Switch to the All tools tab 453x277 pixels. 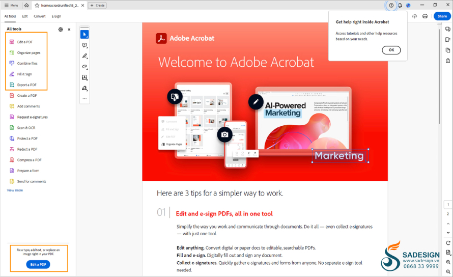tap(10, 16)
